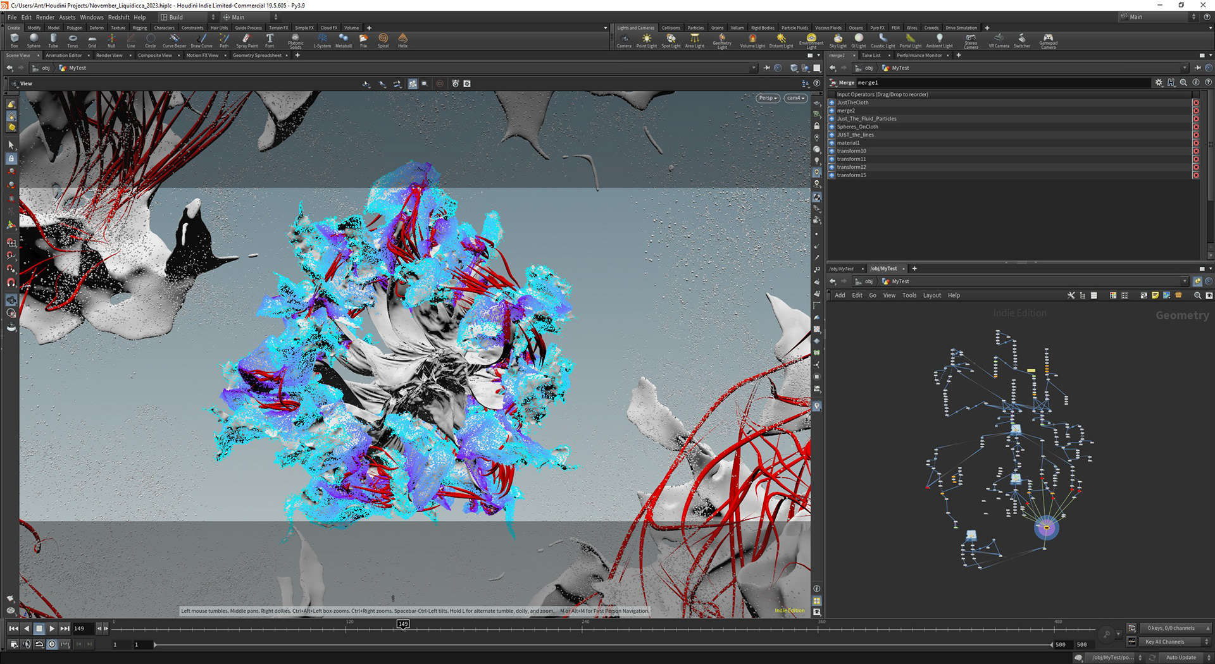
Task: Click the playback range slider bar
Action: point(602,644)
